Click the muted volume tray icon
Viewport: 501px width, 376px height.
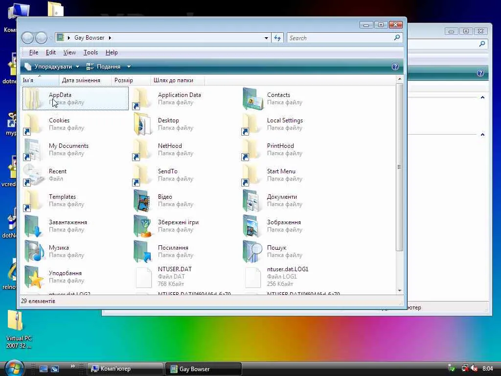pos(474,369)
